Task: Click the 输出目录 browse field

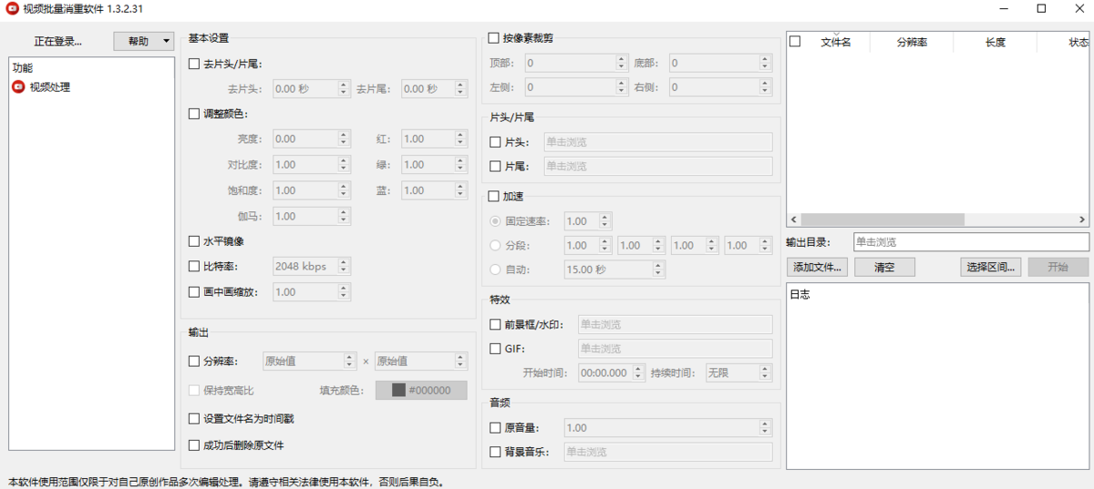Action: (970, 242)
